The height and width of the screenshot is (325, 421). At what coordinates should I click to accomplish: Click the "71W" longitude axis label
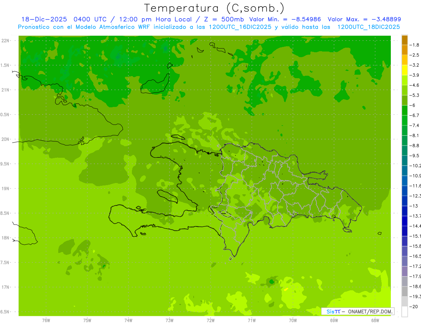pos(252,320)
